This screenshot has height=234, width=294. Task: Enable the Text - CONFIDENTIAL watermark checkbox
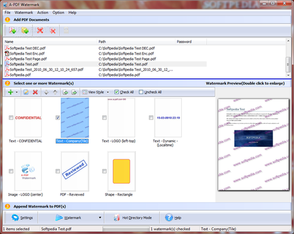[x=11, y=118]
